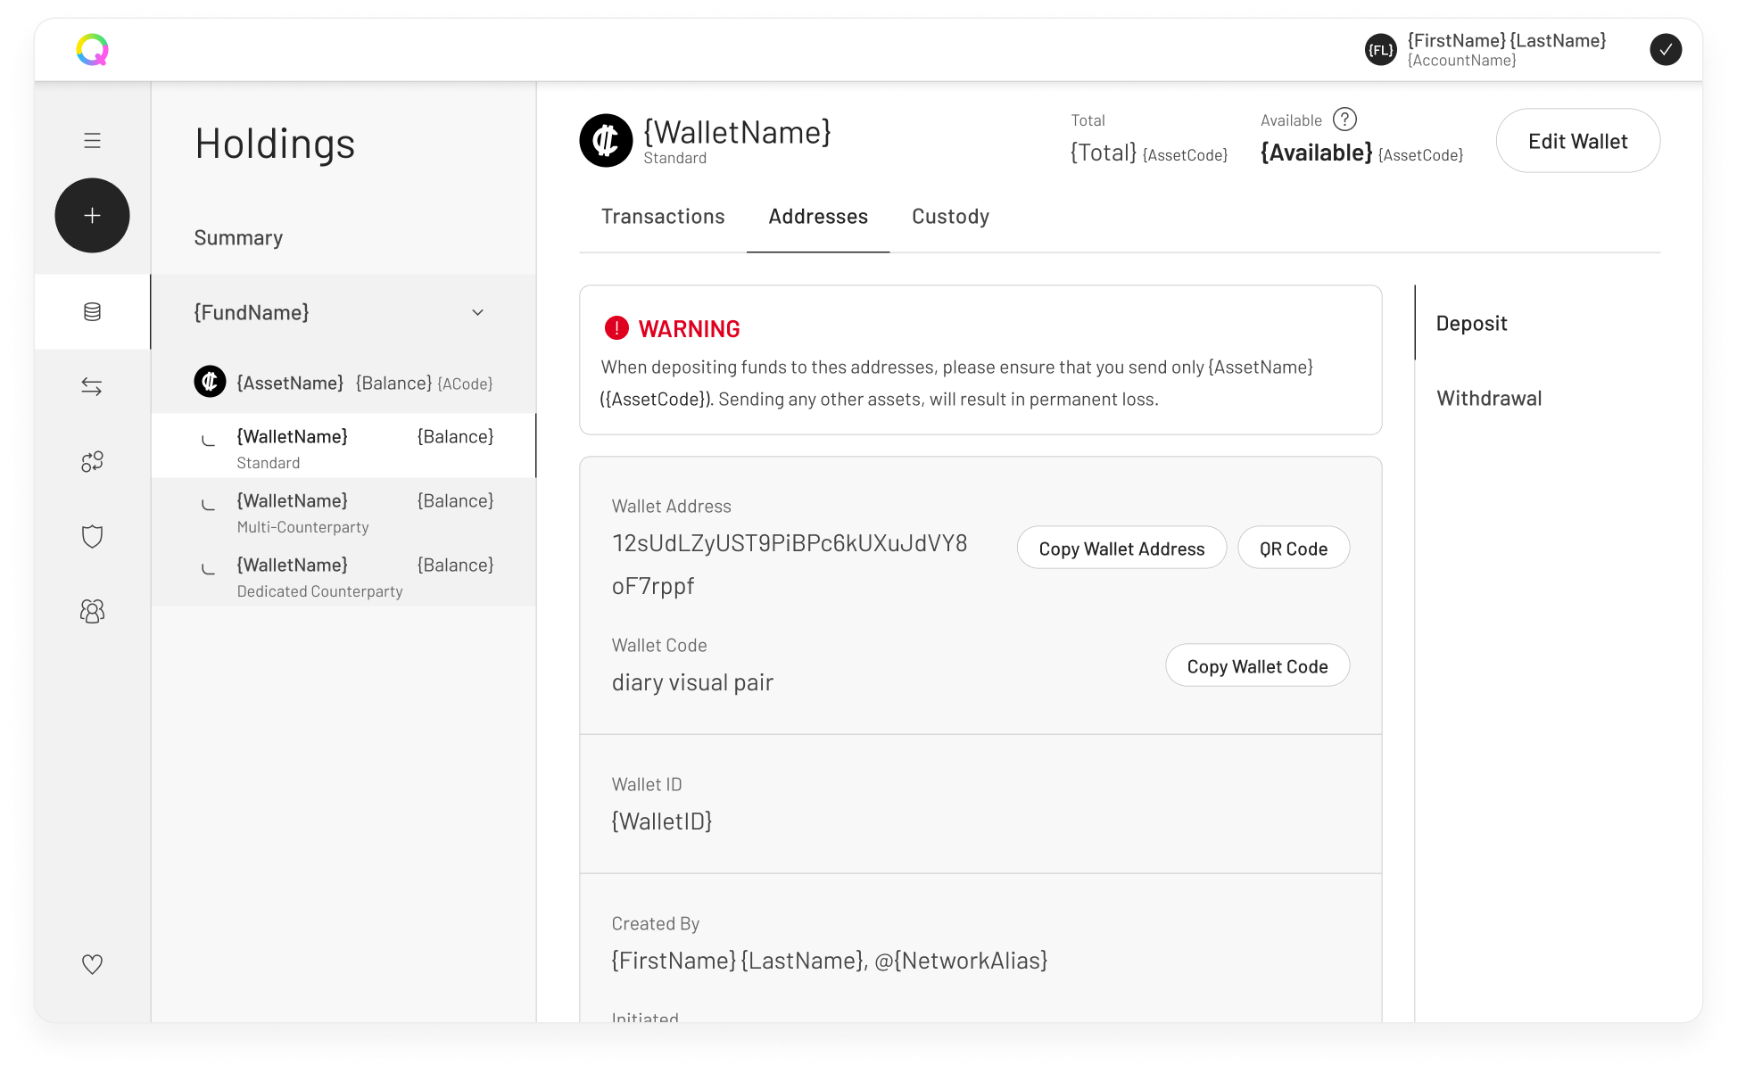Show the QR Code
1737x1073 pixels.
coord(1293,549)
